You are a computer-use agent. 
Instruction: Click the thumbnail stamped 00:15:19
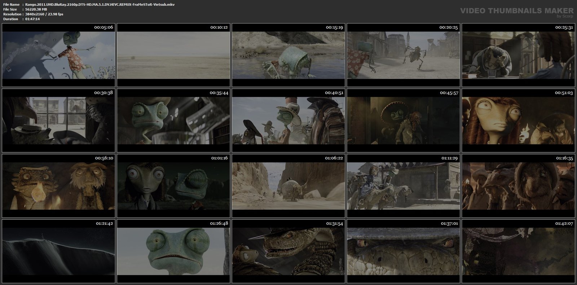288,55
